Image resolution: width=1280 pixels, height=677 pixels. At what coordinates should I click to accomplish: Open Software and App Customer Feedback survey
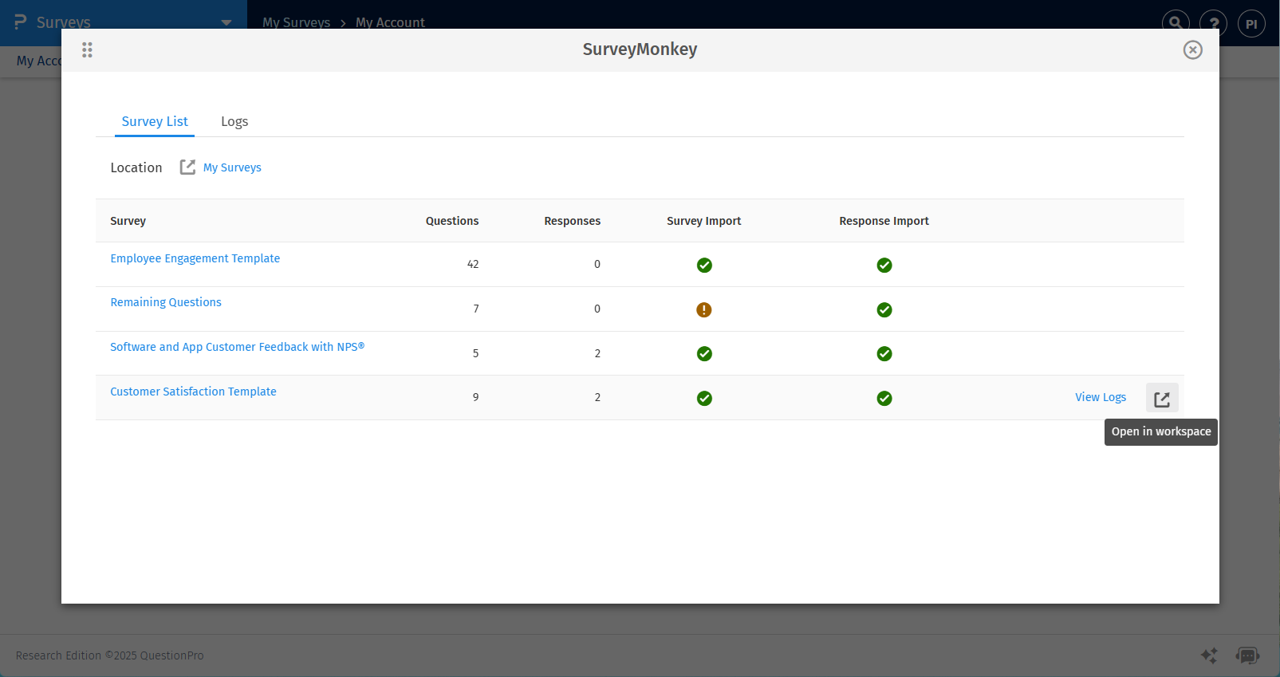point(237,347)
